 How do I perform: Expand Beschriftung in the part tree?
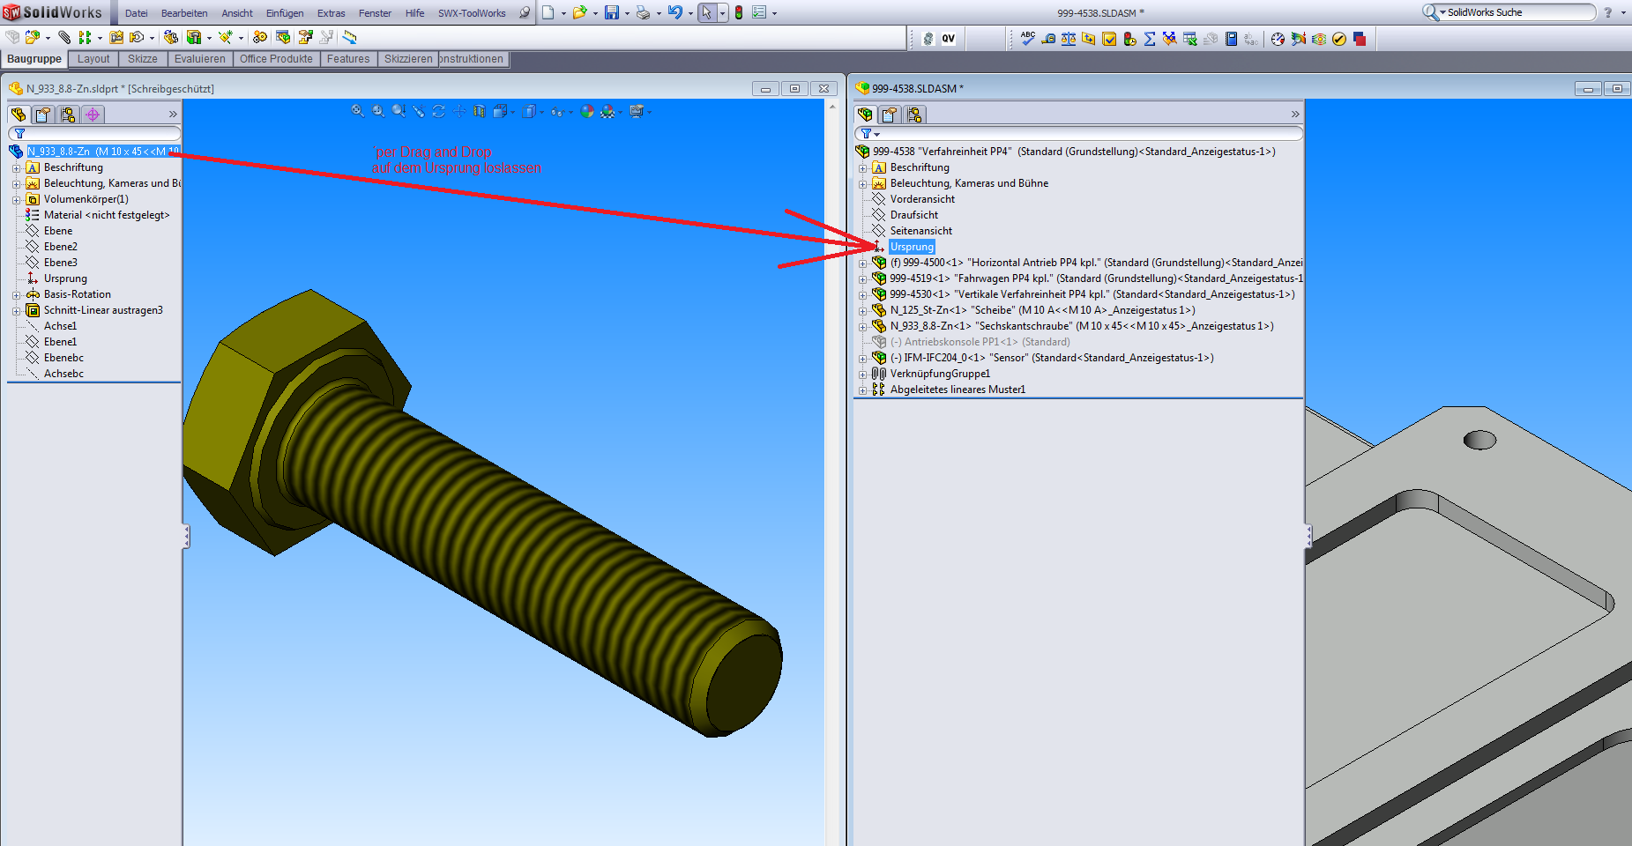[16, 167]
